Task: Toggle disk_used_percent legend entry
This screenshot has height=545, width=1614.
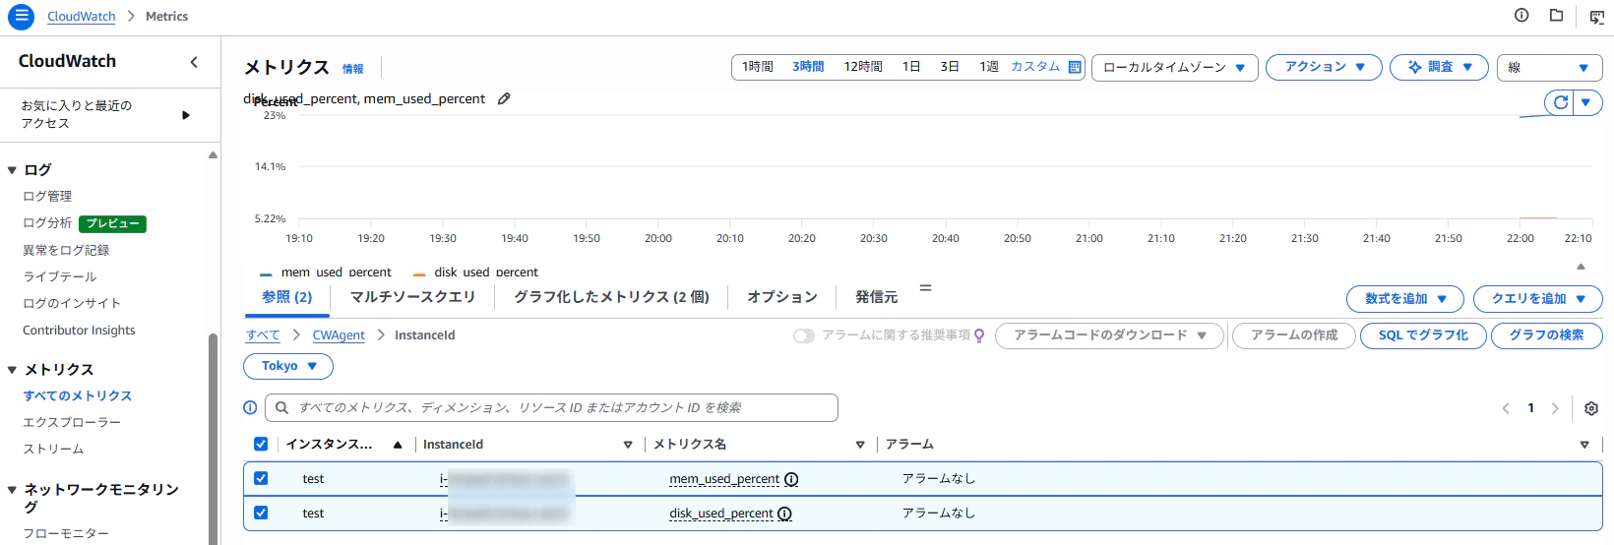Action: point(476,272)
